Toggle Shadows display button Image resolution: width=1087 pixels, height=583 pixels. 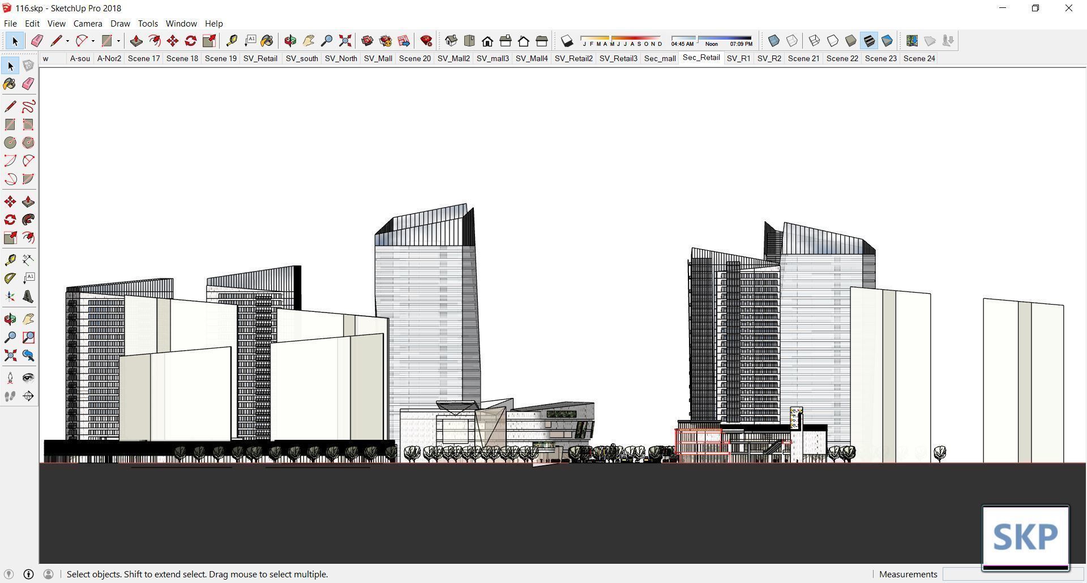coord(567,41)
